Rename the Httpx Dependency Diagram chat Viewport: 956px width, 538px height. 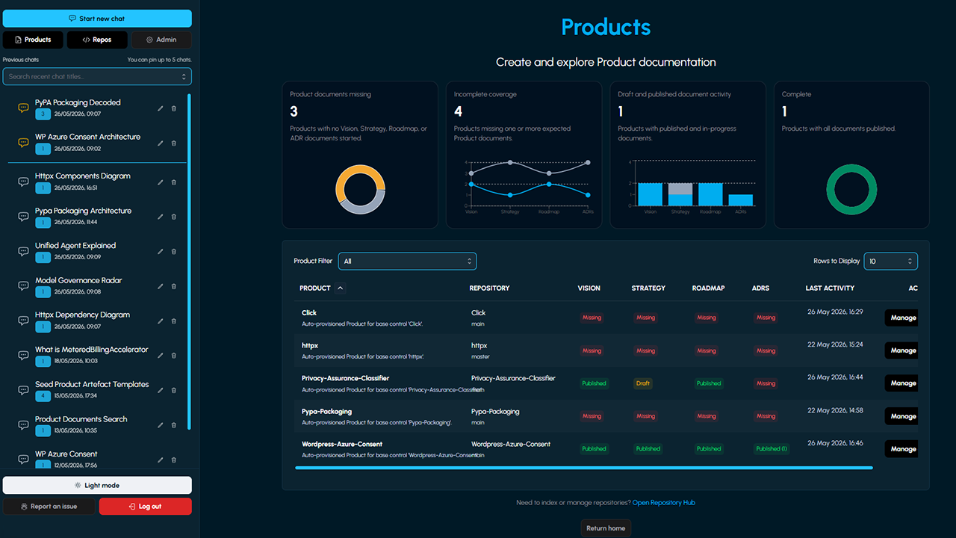point(161,321)
